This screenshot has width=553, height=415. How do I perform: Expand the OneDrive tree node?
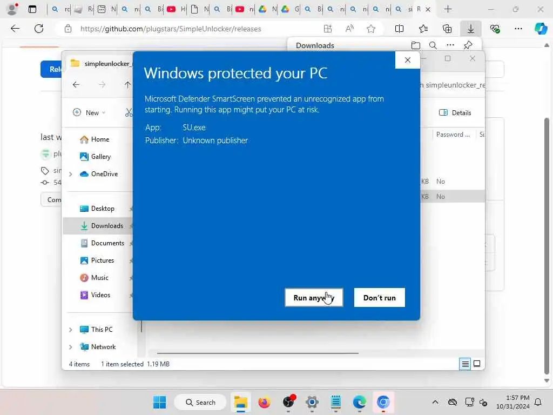tap(71, 174)
